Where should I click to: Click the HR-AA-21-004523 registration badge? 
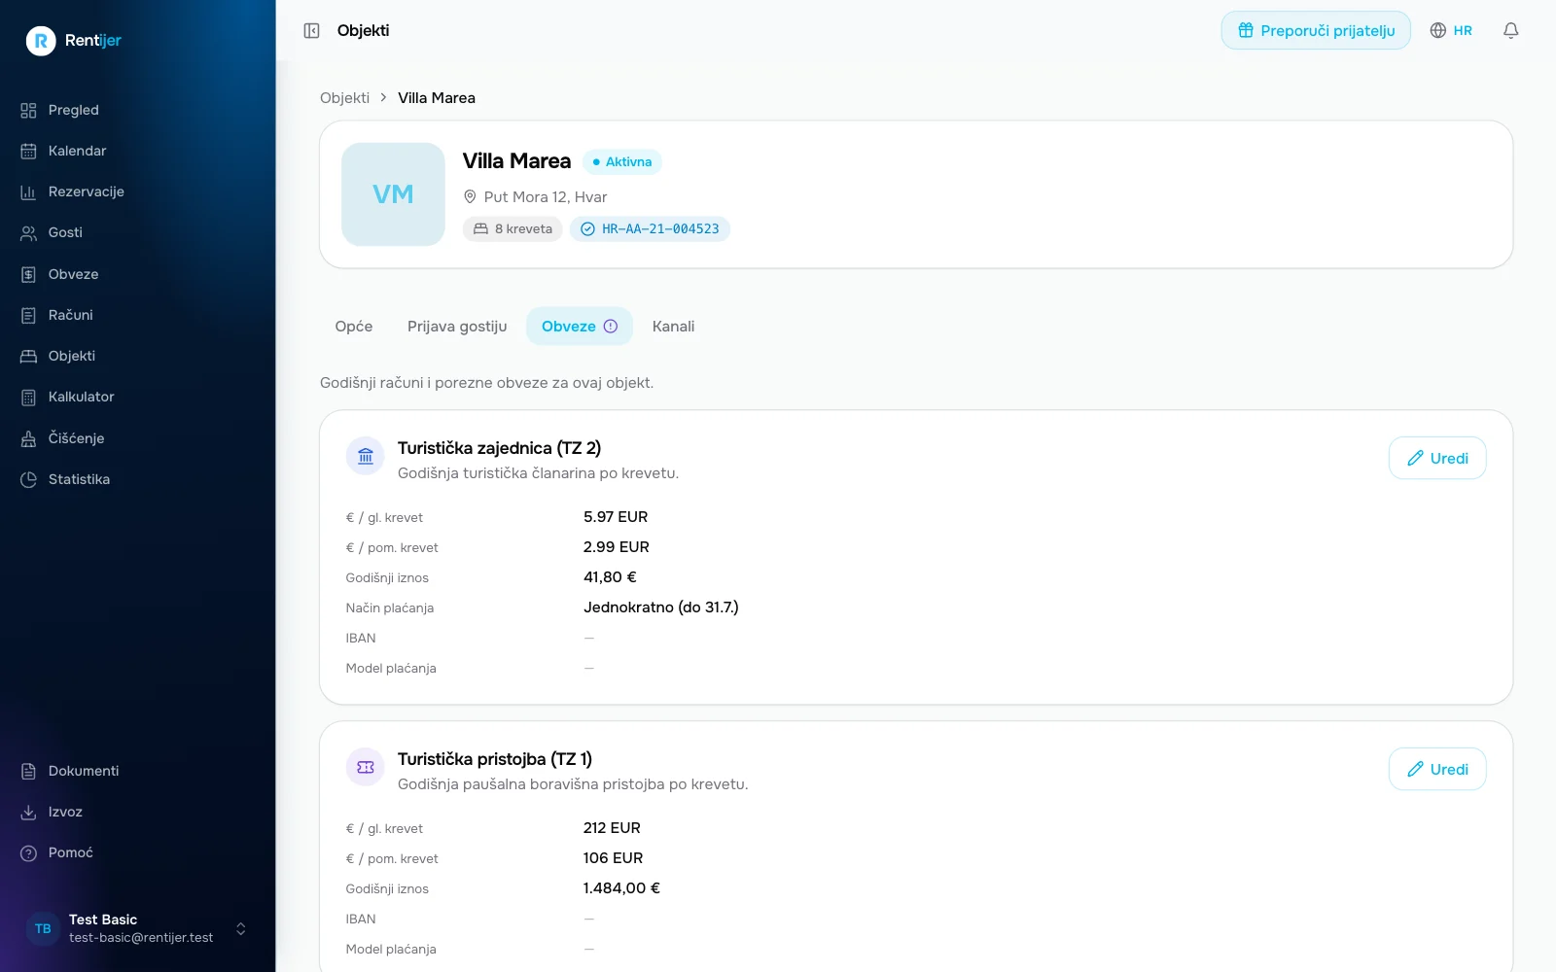point(650,229)
